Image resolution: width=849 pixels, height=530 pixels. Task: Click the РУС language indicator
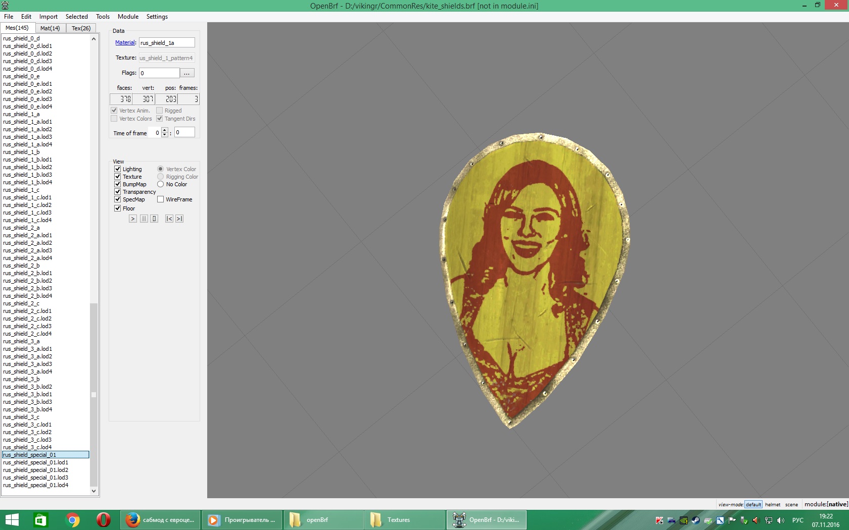coord(798,520)
